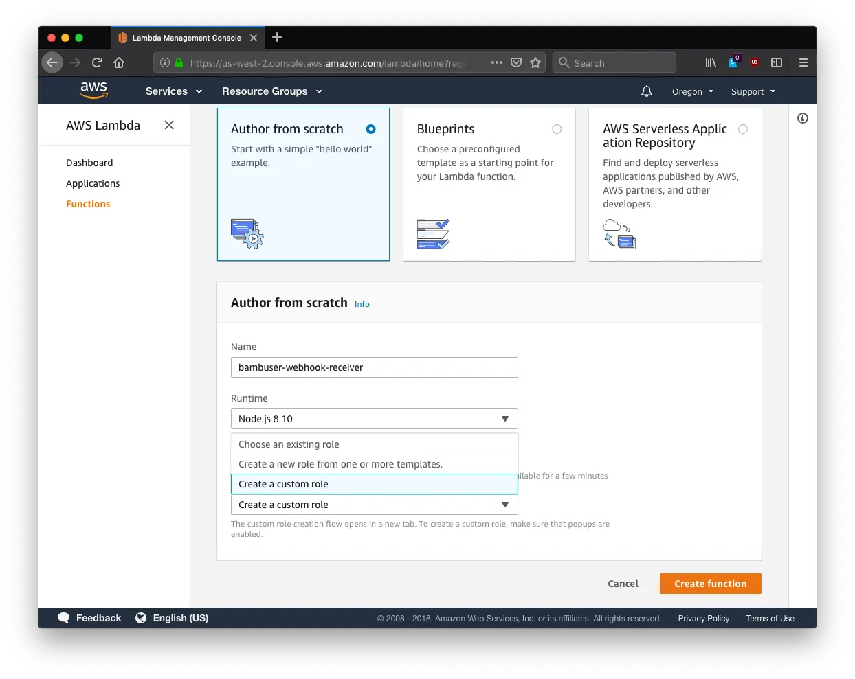Click the AWS logo

click(93, 90)
